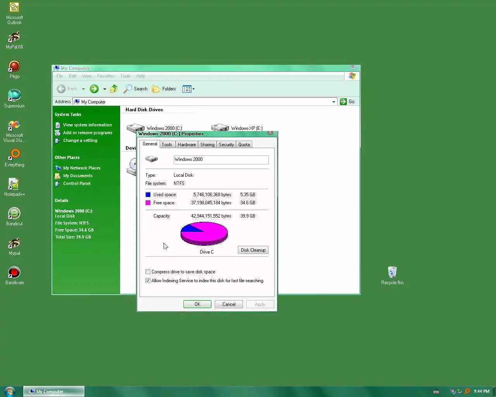Click the keyboard icon in system tray
This screenshot has width=496, height=397.
click(x=436, y=391)
